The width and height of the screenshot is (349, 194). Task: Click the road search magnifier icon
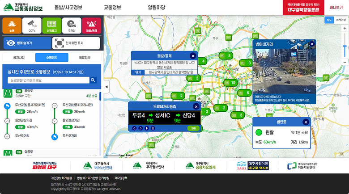point(93,80)
